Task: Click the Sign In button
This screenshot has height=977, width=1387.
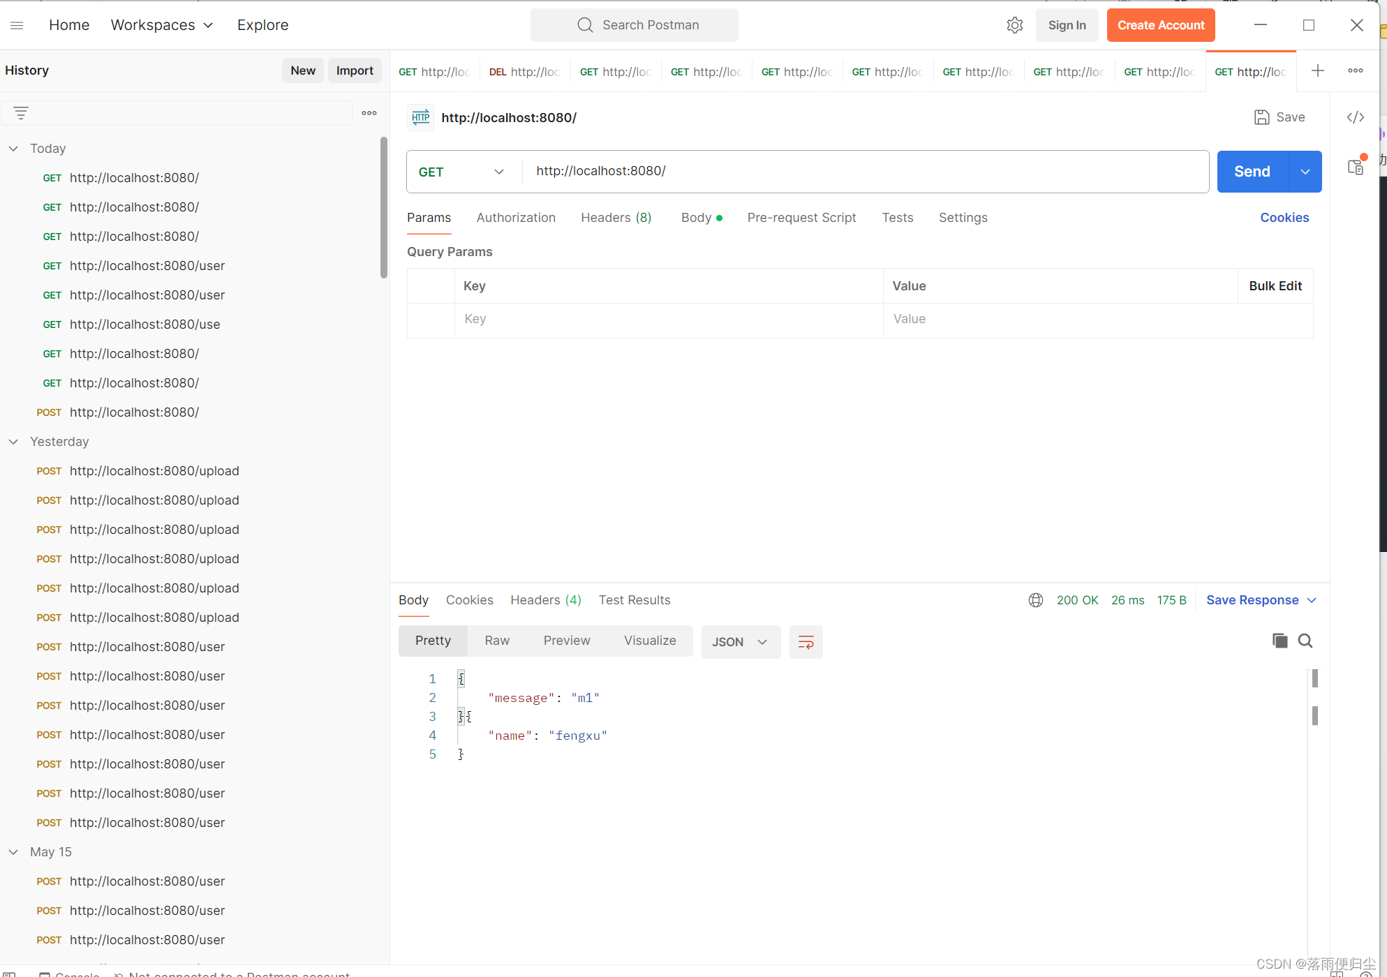Action: 1067,25
